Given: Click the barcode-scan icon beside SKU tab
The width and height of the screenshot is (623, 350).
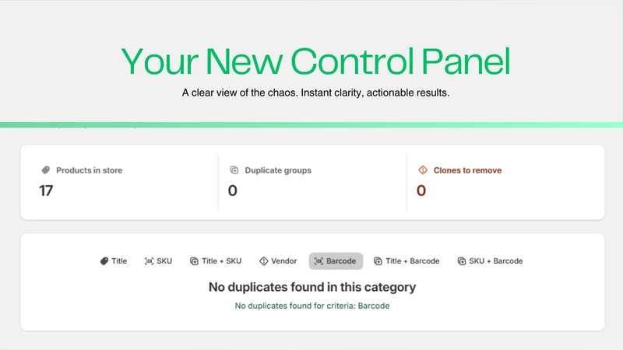Looking at the screenshot, I should 149,261.
